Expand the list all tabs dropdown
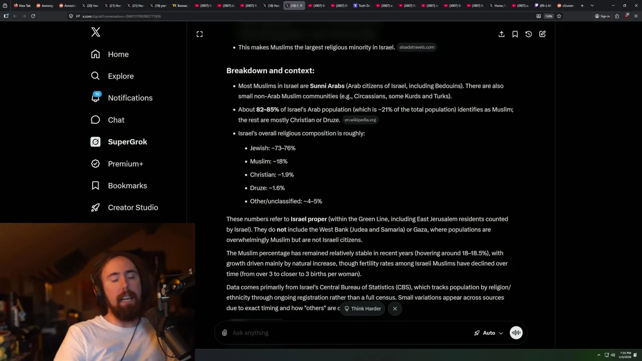 pyautogui.click(x=592, y=6)
